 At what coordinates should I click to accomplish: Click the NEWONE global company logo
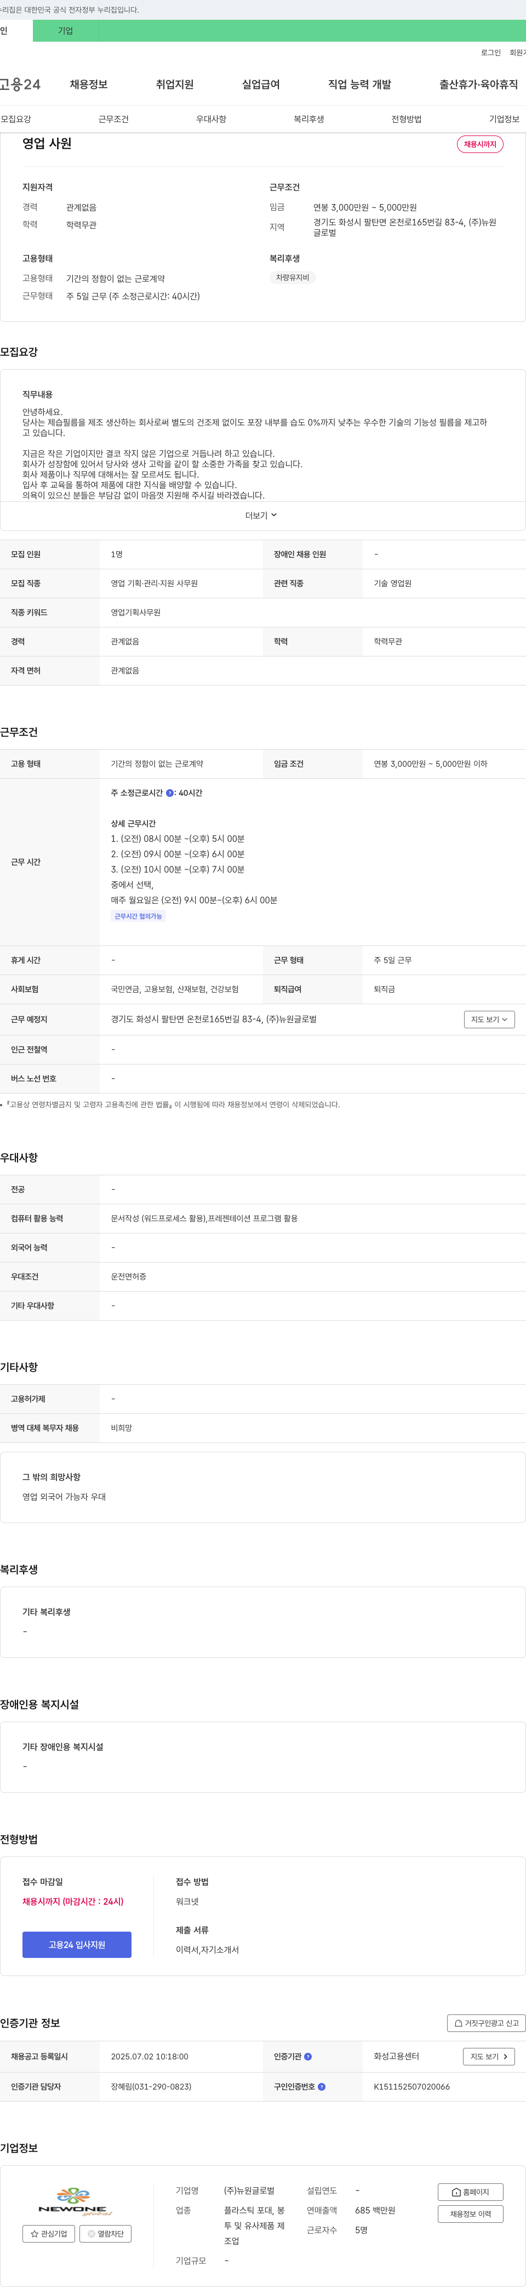pos(76,2202)
